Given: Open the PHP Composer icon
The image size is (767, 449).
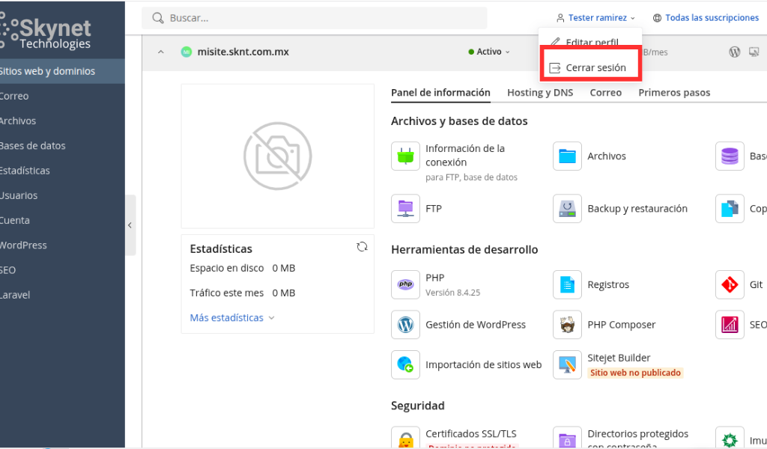Looking at the screenshot, I should (567, 325).
